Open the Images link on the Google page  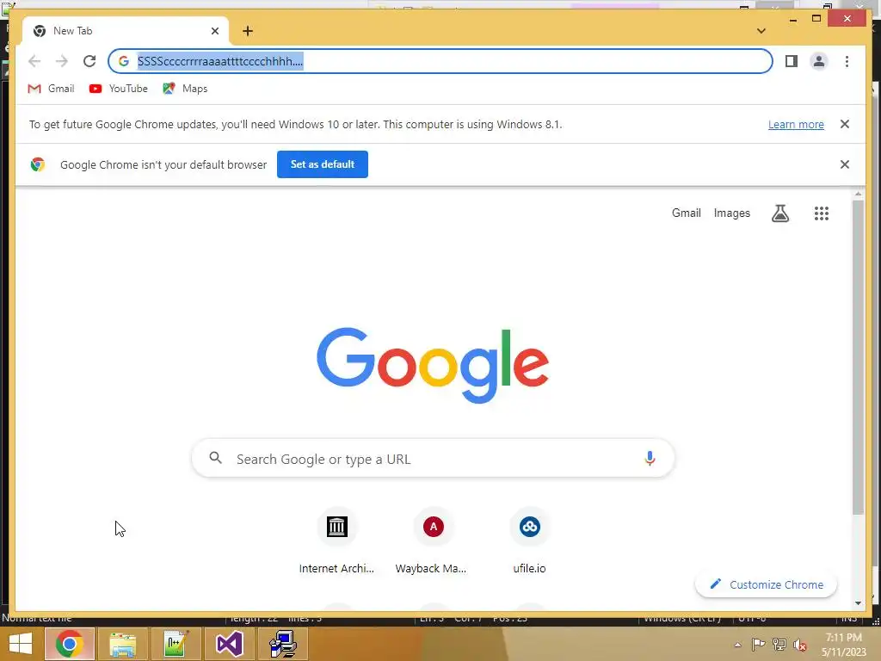tap(731, 213)
